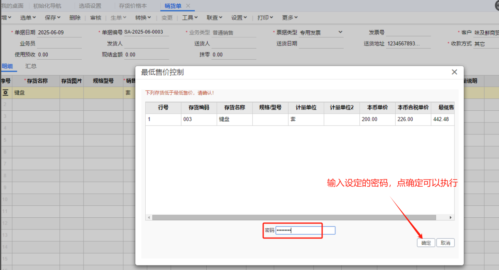This screenshot has width=499, height=270.
Task: Click the 删除 toolbar button
Action: click(x=75, y=18)
